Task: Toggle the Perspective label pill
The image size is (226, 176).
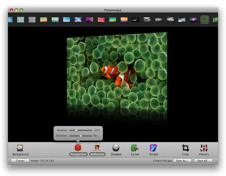Action: (x=78, y=155)
